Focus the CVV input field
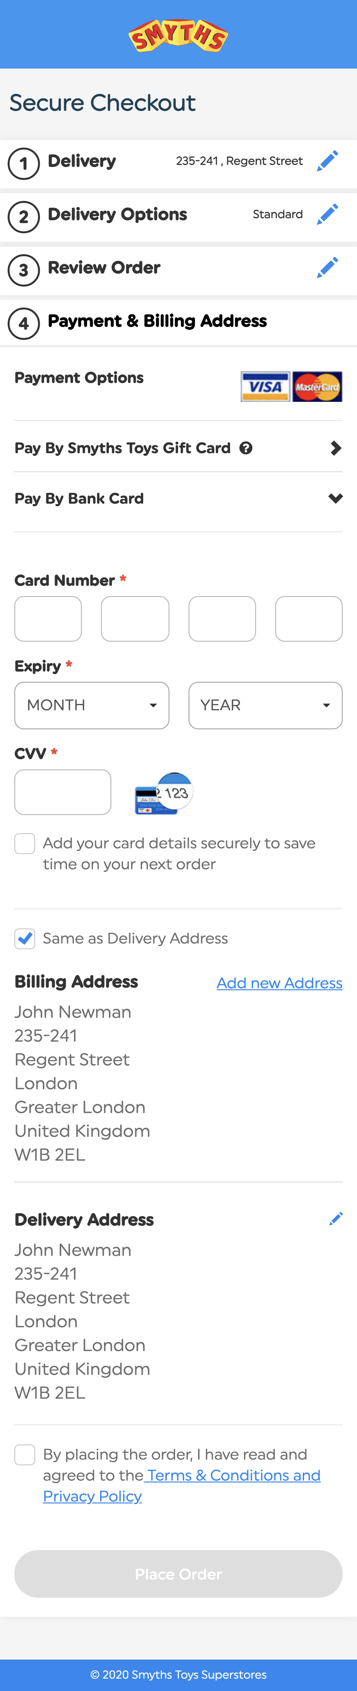This screenshot has width=357, height=1691. click(x=63, y=792)
